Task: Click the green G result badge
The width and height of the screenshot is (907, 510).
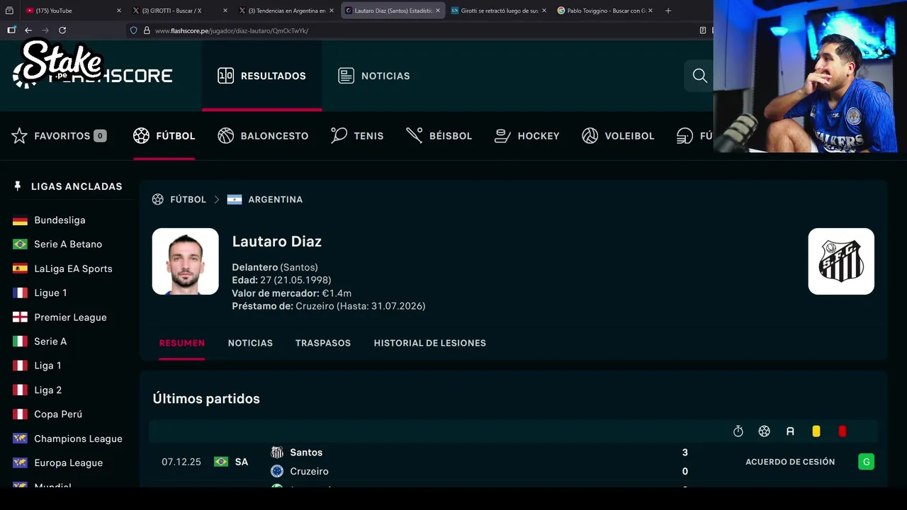Action: [x=866, y=462]
